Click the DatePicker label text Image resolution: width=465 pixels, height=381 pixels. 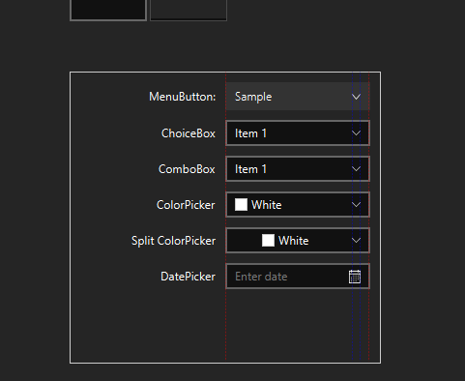(x=188, y=277)
